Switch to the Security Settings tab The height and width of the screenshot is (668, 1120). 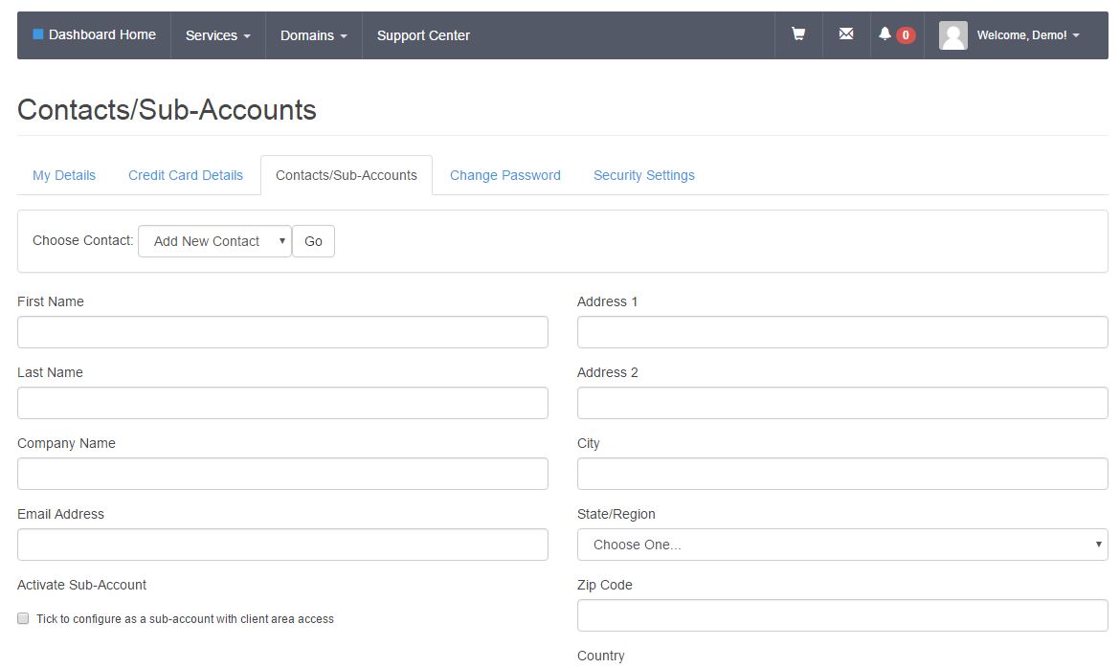pos(643,175)
